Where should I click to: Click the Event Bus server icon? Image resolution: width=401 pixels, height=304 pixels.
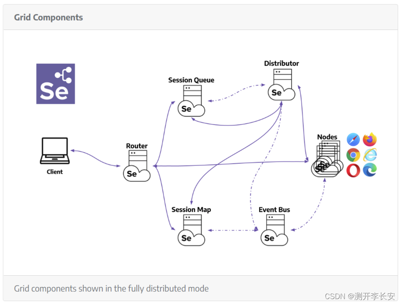point(274,230)
